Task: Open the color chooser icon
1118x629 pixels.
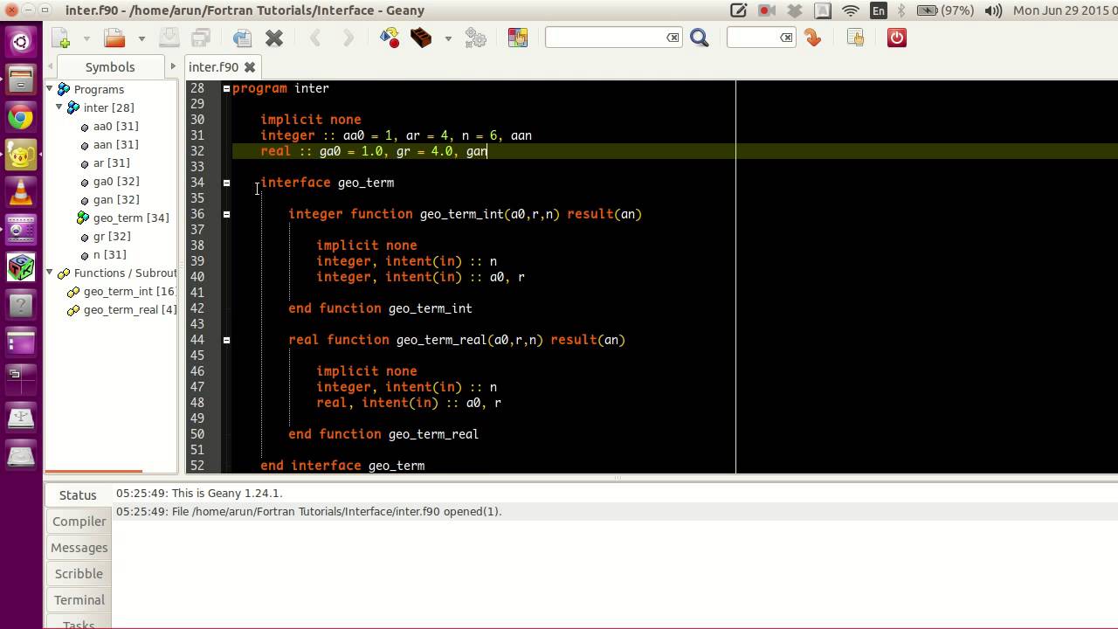Action: click(518, 38)
